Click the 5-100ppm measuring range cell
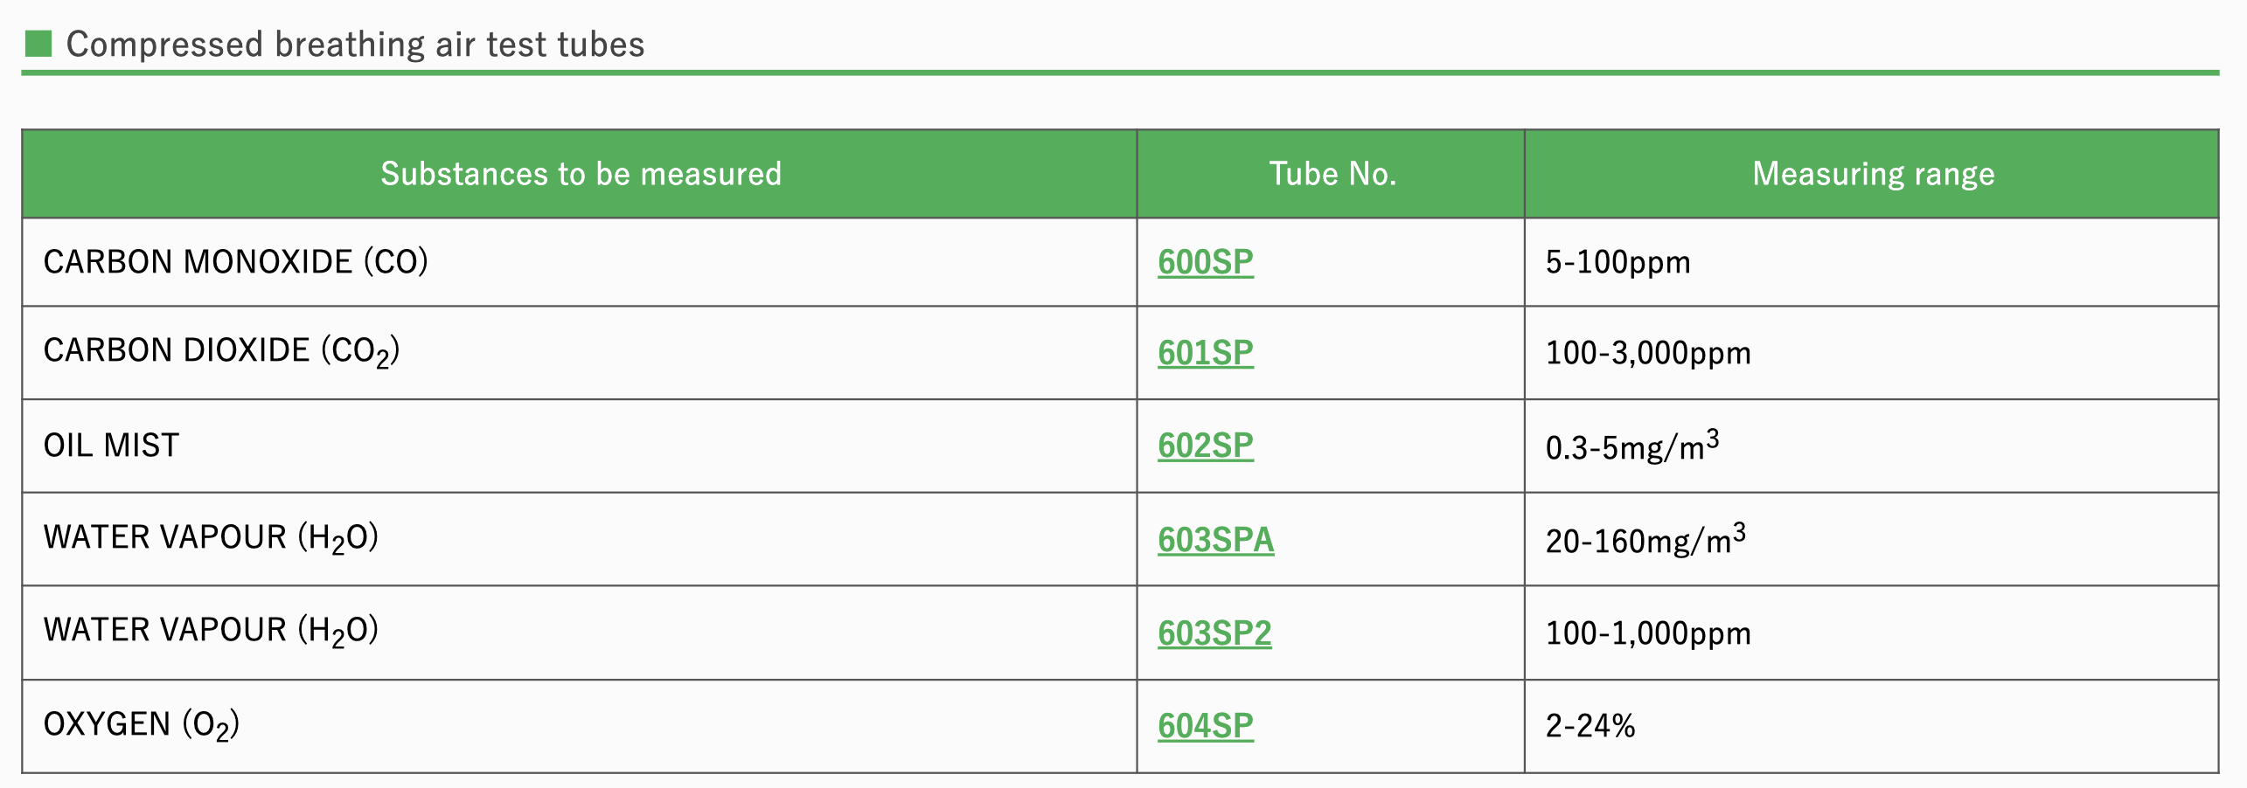 pos(1617,262)
